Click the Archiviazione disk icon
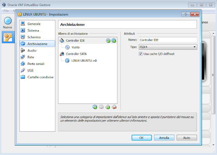 click(x=23, y=44)
